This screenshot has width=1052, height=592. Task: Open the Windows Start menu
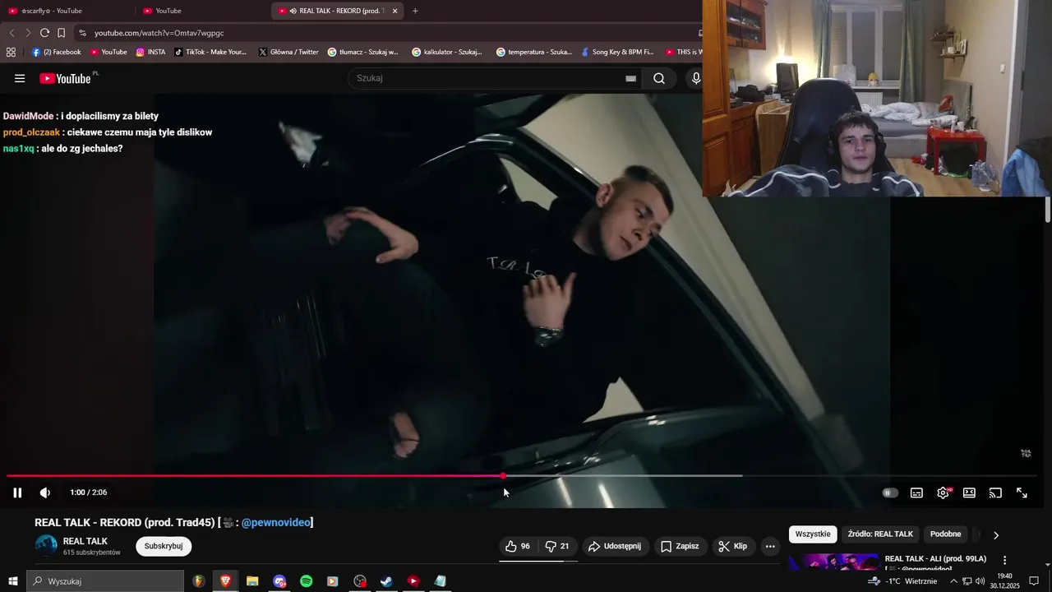coord(12,581)
